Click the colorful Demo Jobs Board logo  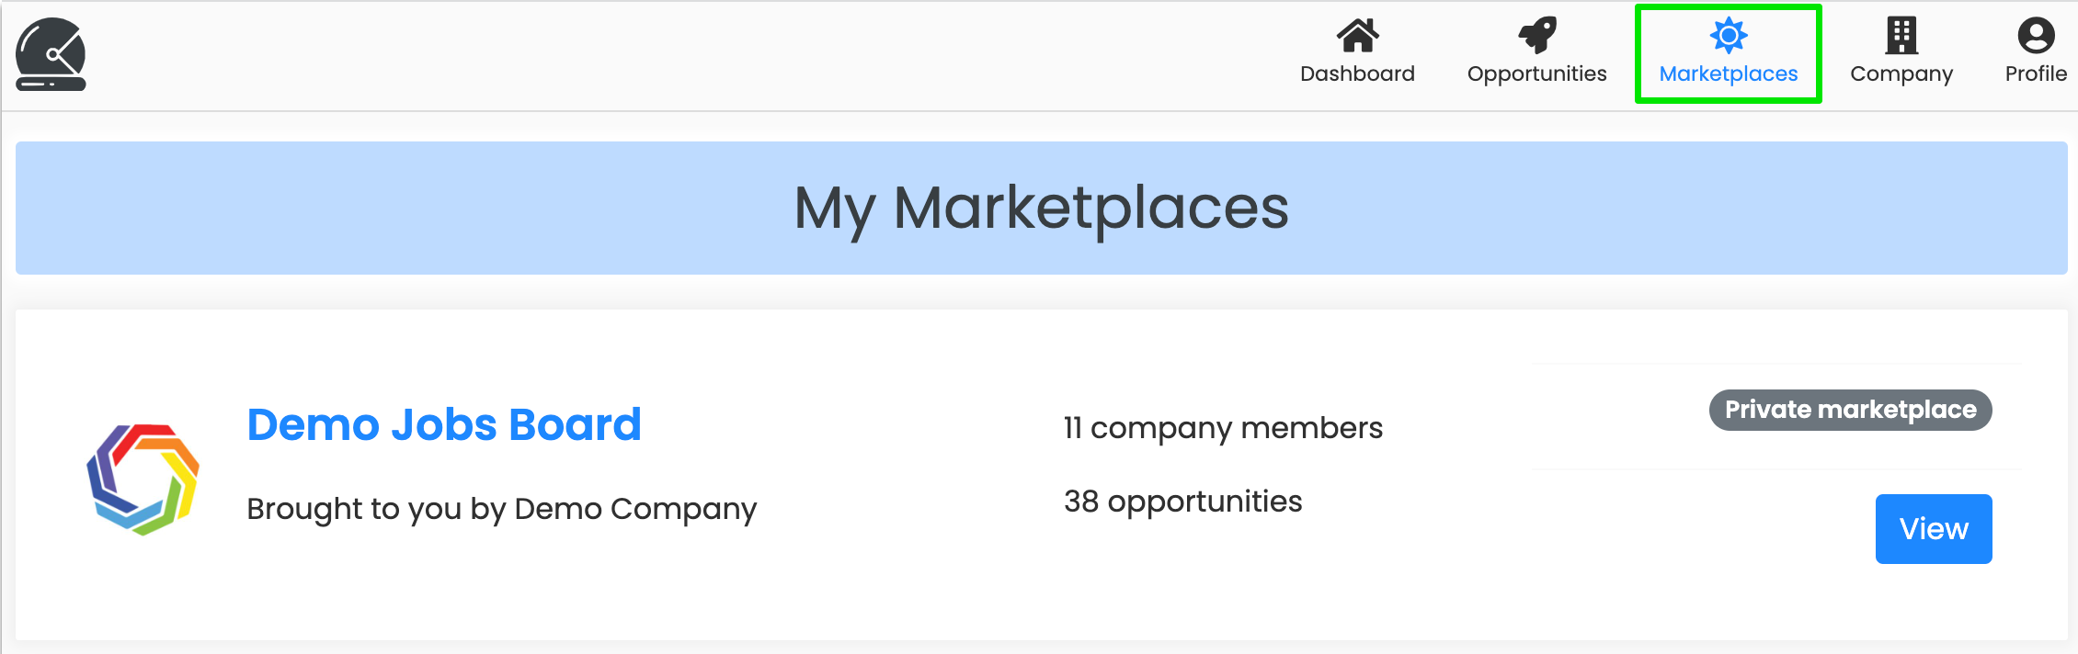[143, 479]
